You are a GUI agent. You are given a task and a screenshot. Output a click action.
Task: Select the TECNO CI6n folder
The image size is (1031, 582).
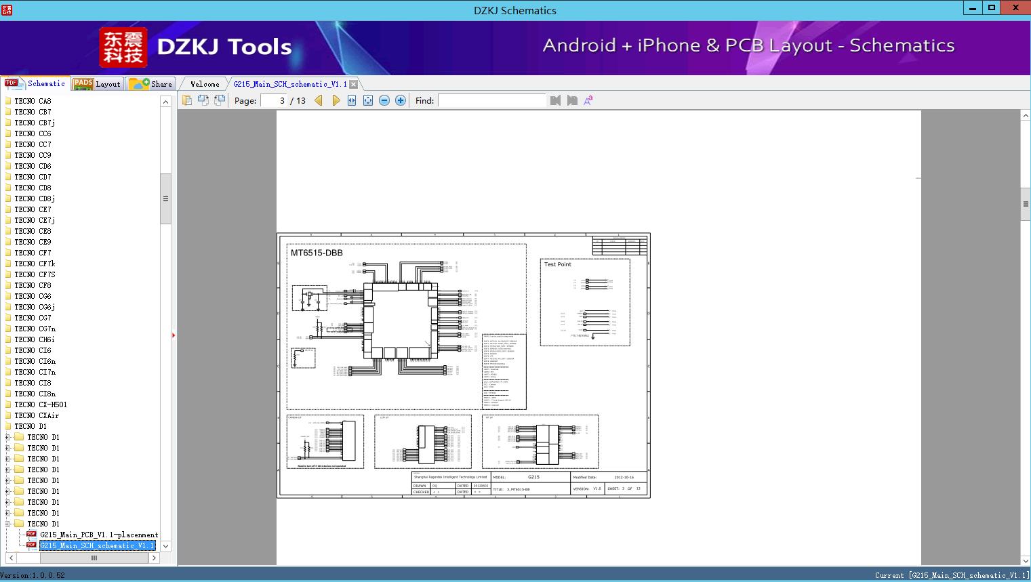tap(35, 361)
